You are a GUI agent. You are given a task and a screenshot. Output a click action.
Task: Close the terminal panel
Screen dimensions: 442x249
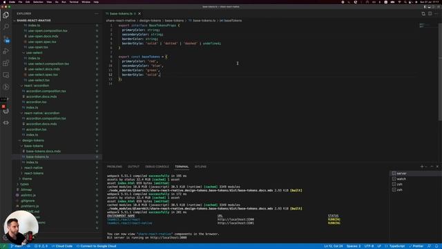click(x=437, y=167)
